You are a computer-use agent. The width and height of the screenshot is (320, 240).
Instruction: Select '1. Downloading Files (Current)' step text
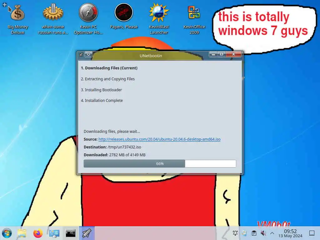pyautogui.click(x=109, y=68)
